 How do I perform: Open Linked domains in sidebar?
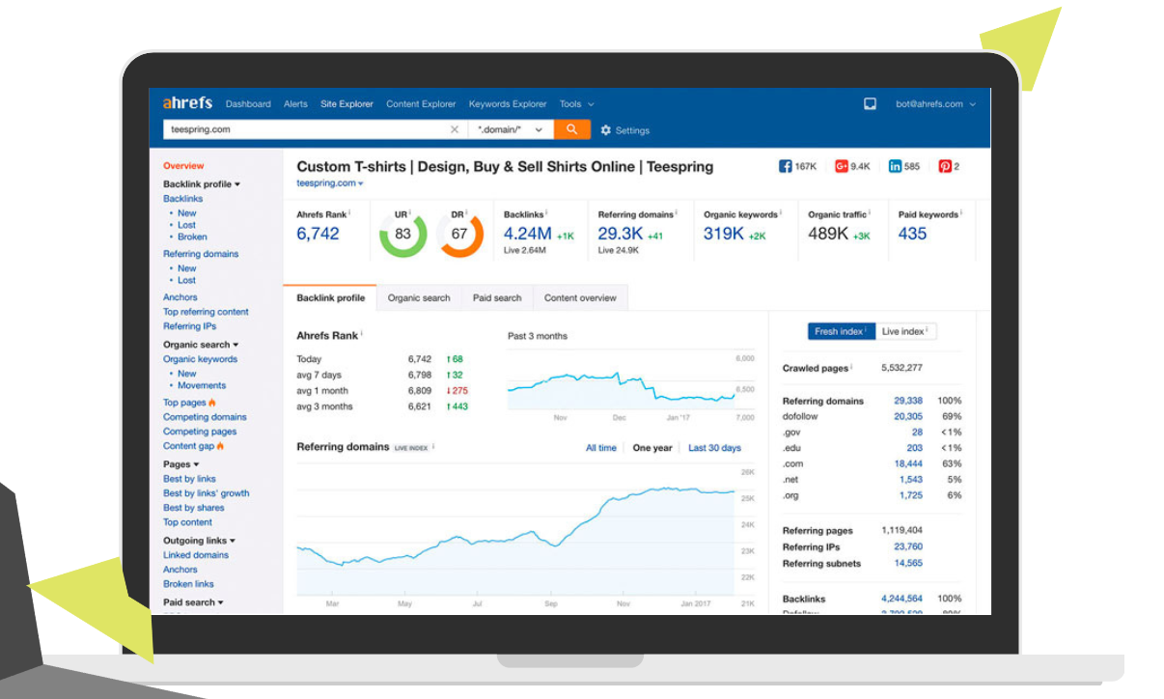pos(196,555)
